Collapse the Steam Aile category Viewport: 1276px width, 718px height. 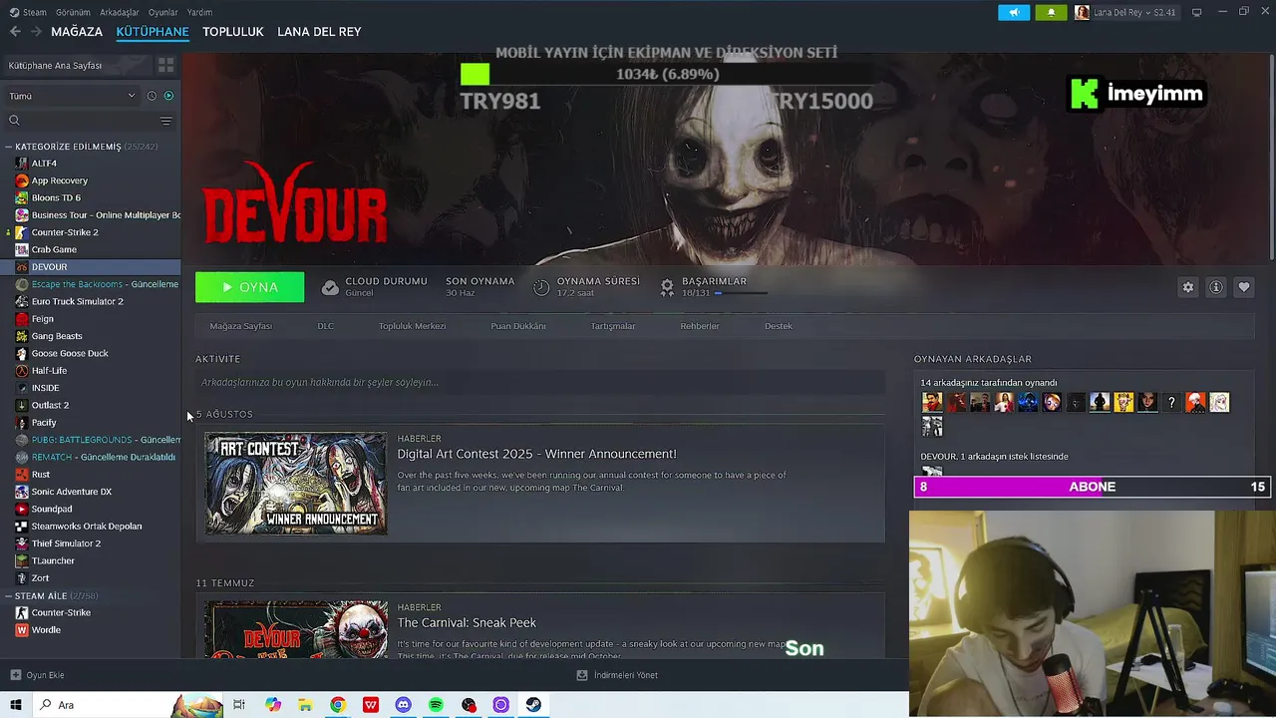pos(9,596)
